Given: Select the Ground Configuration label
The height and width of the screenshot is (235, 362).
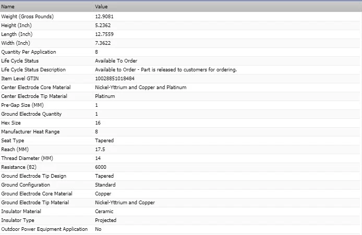Looking at the screenshot, I should pyautogui.click(x=26, y=185).
